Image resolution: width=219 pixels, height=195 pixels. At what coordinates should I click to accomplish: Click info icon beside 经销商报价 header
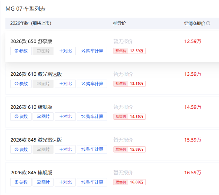[x=208, y=23]
